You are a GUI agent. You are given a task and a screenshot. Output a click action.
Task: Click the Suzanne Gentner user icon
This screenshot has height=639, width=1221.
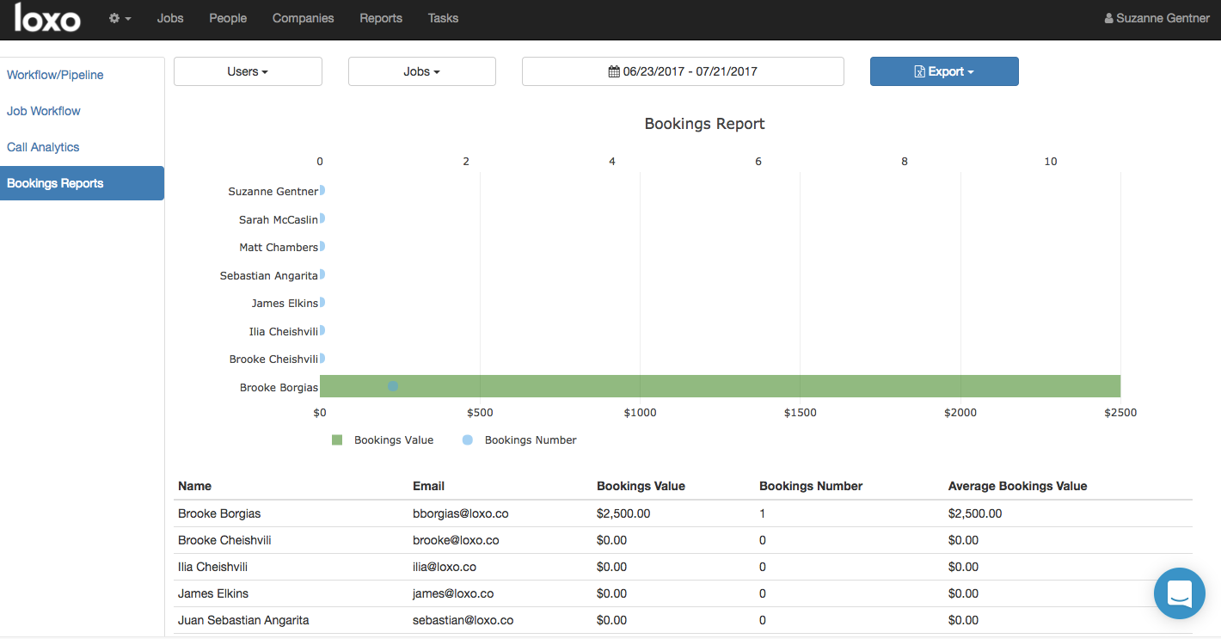[1110, 17]
